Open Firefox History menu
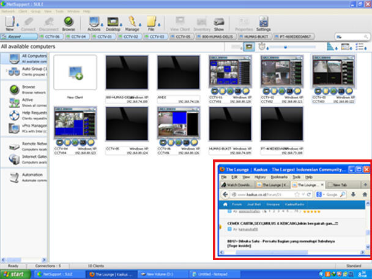This screenshot has height=279, width=372. click(x=260, y=177)
